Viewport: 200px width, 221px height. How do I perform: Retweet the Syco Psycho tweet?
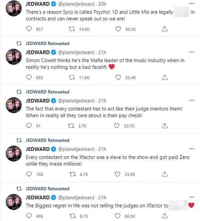(x=72, y=29)
